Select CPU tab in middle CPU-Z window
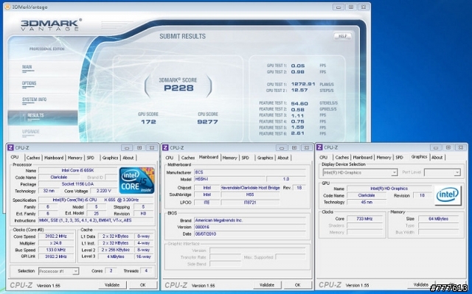This screenshot has width=472, height=294. [x=170, y=158]
